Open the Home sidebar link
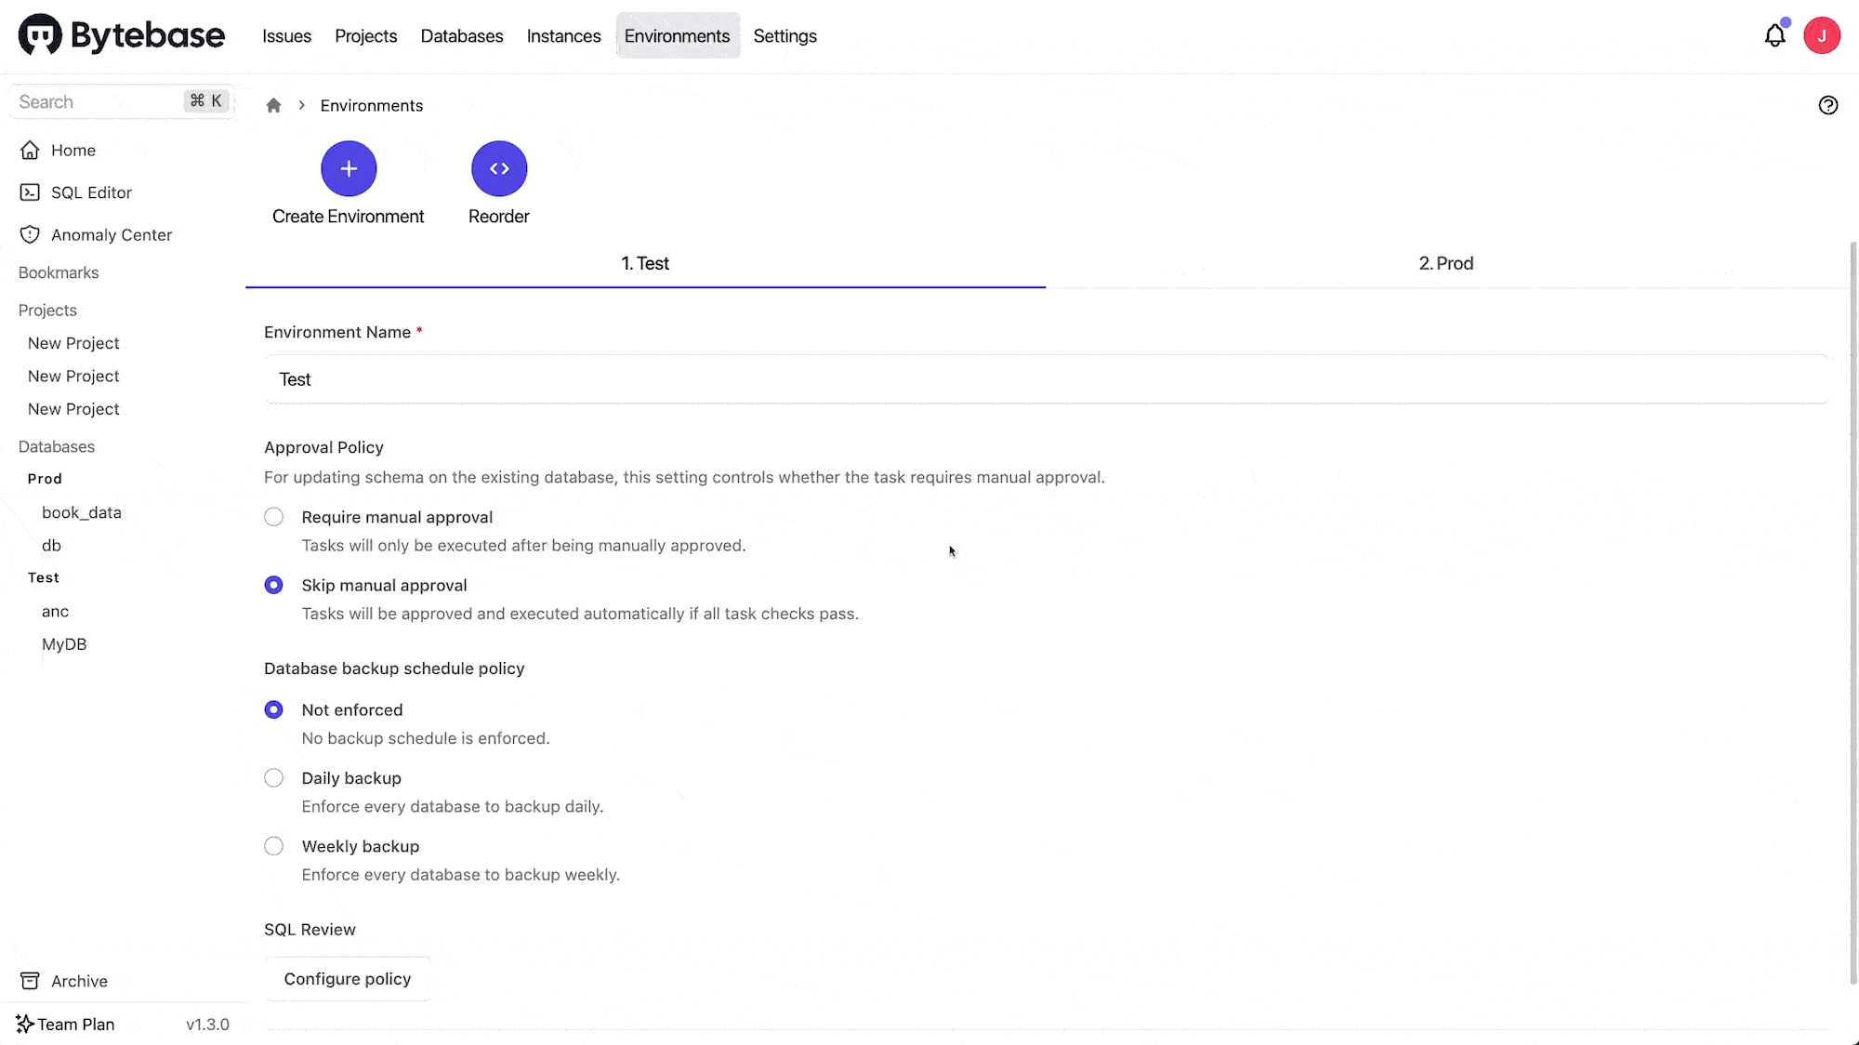1859x1045 pixels. 73,150
